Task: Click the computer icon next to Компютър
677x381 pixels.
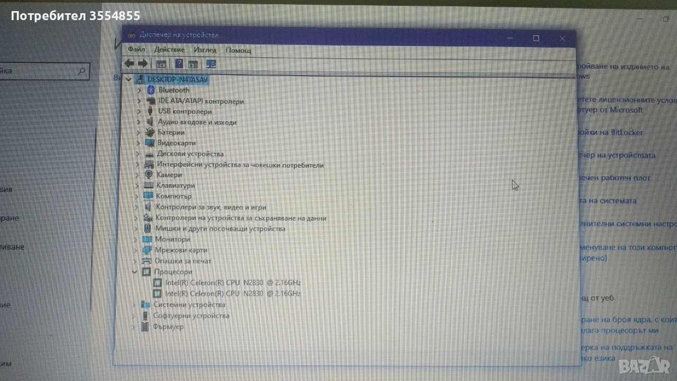Action: [149, 196]
